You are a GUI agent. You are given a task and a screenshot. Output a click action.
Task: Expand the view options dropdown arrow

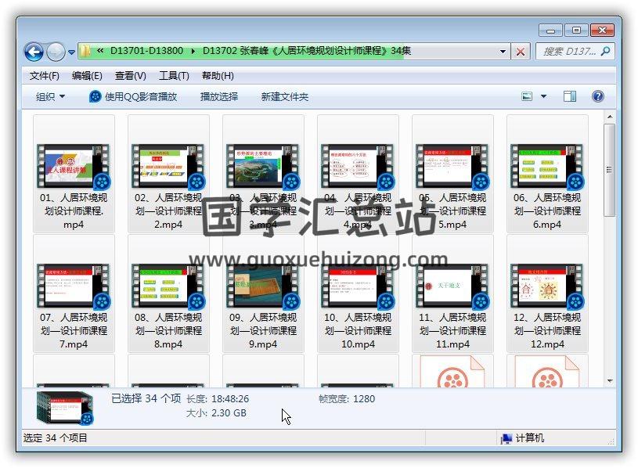(543, 96)
